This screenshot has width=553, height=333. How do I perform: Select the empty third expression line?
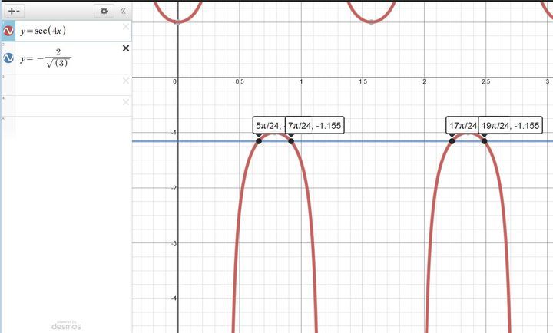[69, 85]
